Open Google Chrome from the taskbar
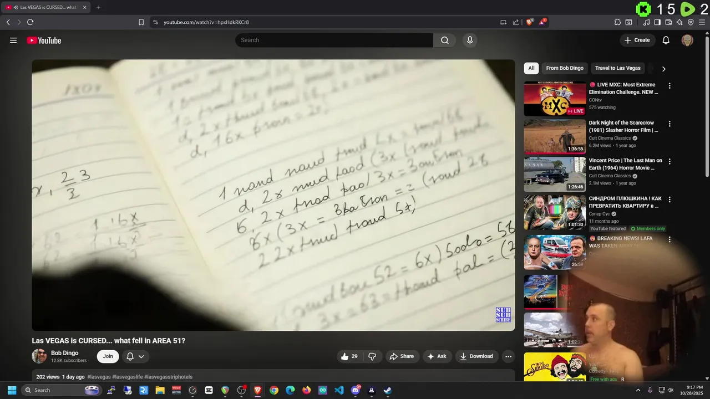Image resolution: width=710 pixels, height=399 pixels. point(274,390)
